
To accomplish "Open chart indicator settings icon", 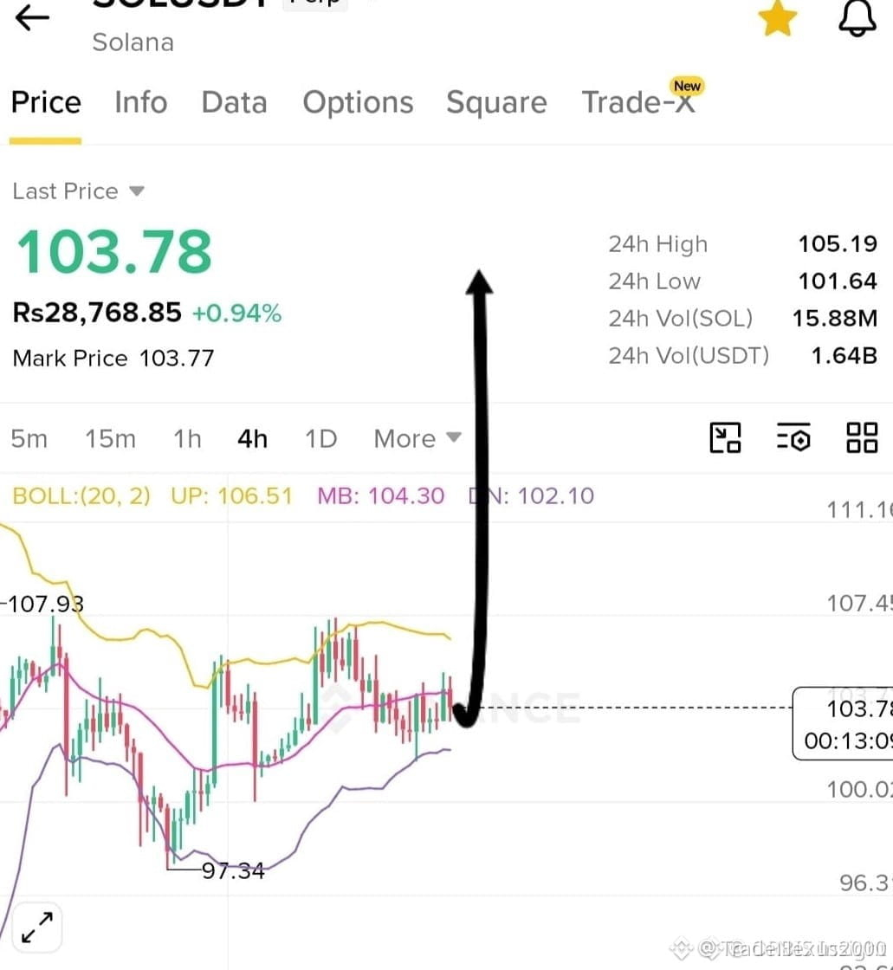I will 793,438.
